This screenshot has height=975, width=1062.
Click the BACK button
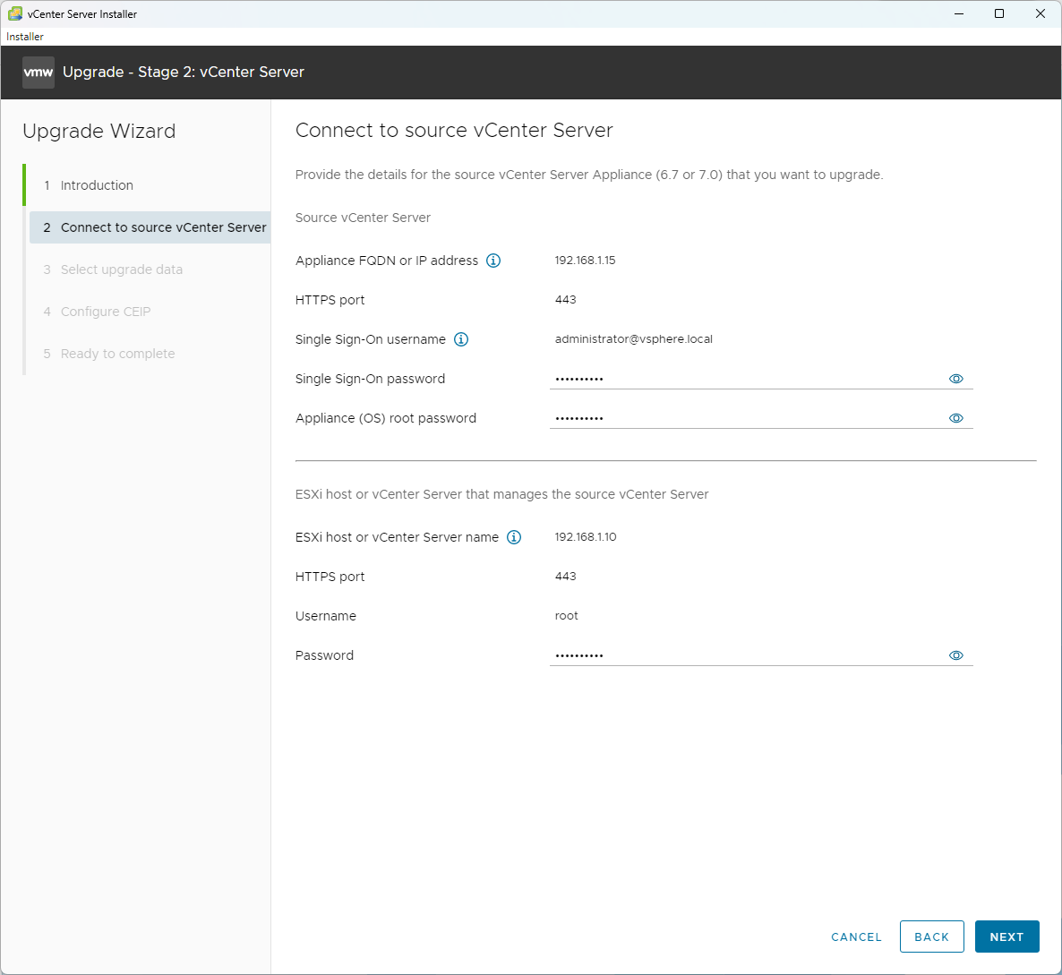point(931,937)
